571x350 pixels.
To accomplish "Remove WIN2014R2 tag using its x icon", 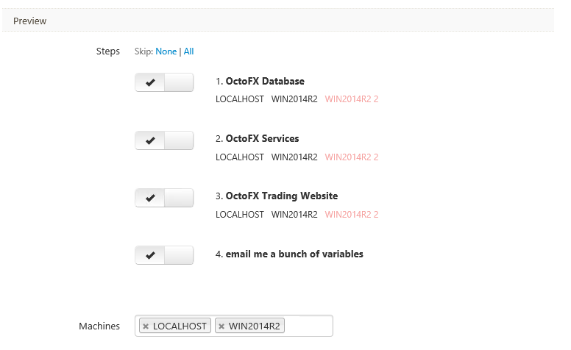I will coord(221,326).
